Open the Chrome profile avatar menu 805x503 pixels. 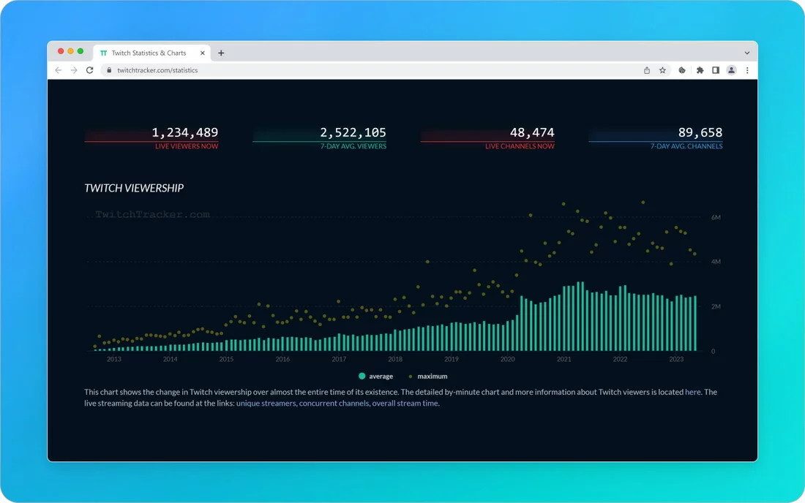(x=732, y=70)
